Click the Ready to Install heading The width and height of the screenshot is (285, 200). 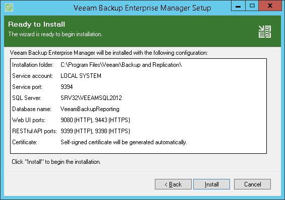pos(36,24)
